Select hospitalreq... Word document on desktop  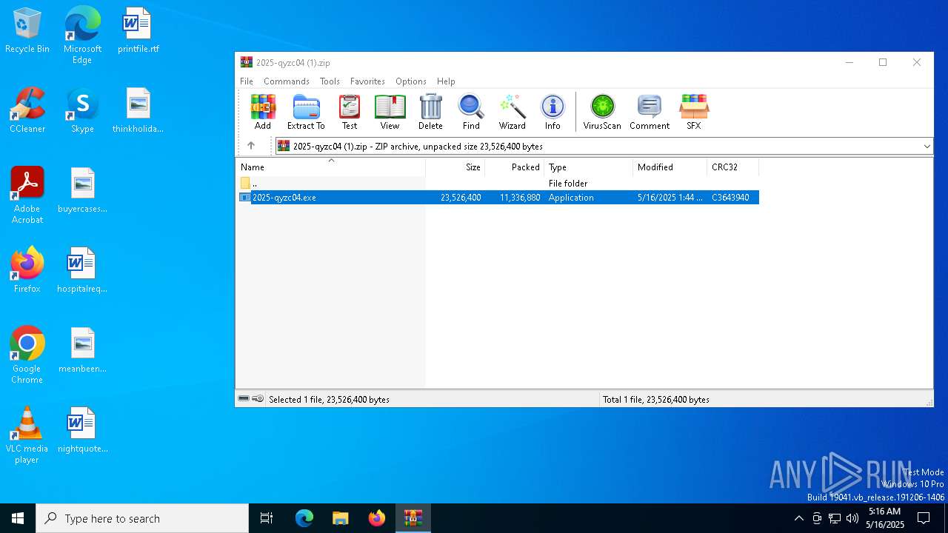[x=82, y=270]
